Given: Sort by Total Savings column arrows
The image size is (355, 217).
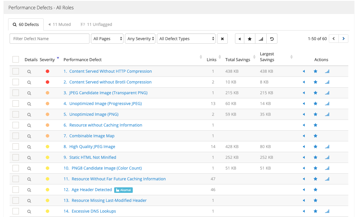Looking at the screenshot, I should (254, 57).
